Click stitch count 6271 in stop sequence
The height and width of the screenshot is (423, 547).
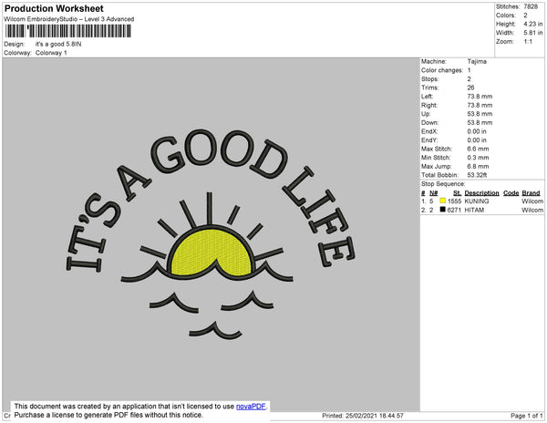coord(454,210)
